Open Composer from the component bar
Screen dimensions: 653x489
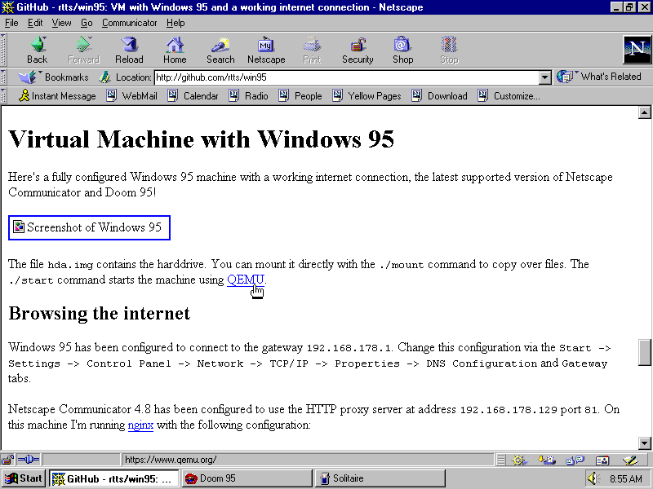(x=630, y=460)
